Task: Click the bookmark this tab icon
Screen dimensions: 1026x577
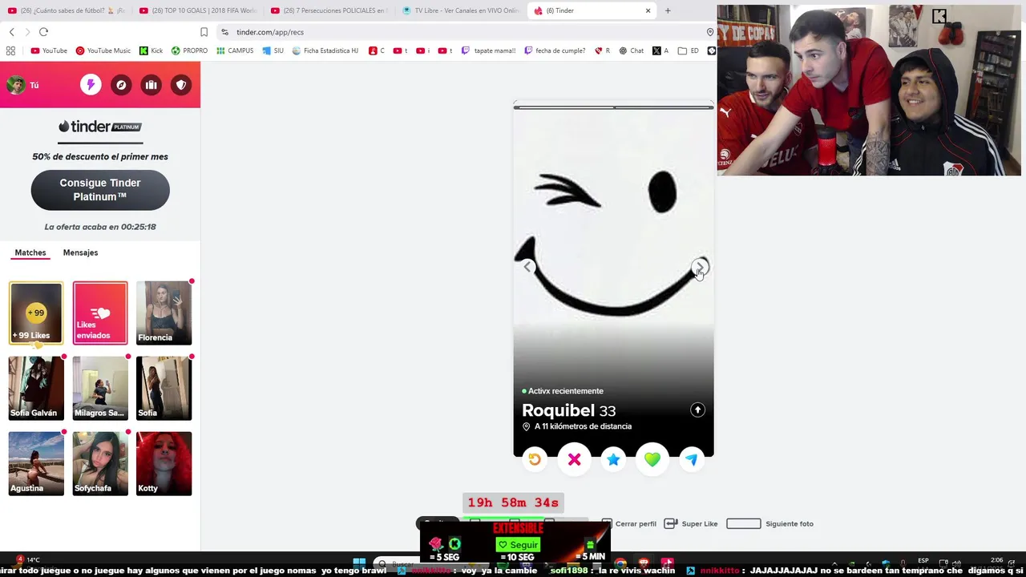Action: 204,32
